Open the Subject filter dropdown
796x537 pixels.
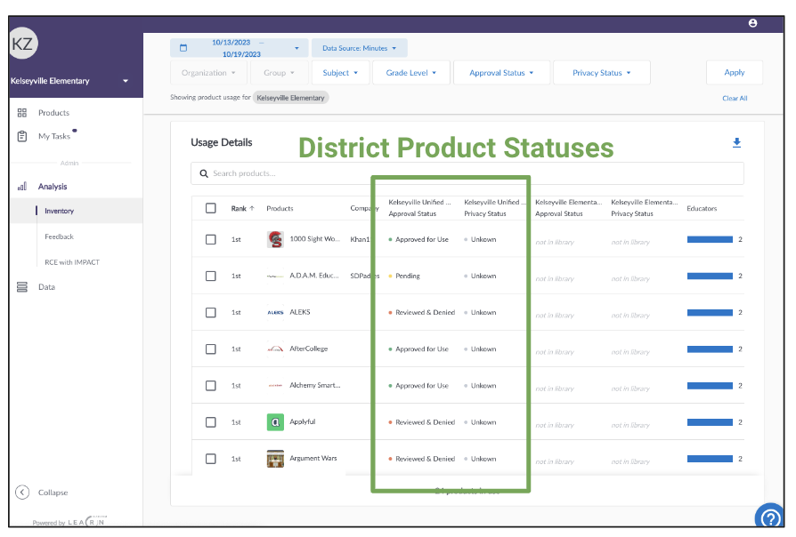coord(340,73)
